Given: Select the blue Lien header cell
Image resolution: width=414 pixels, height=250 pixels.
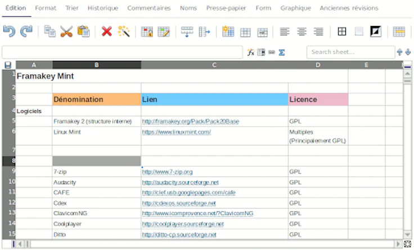Looking at the screenshot, I should click(x=215, y=99).
